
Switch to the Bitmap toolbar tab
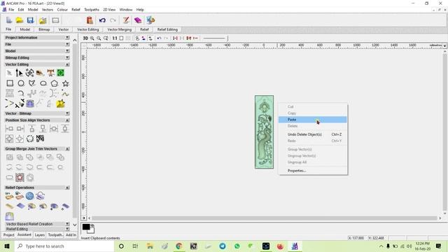(44, 29)
